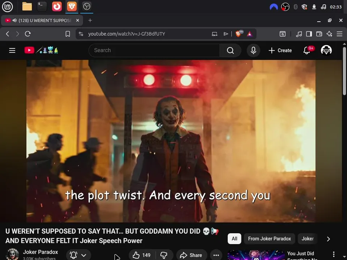
Task: Open Brave Shields lion icon
Action: [239, 34]
